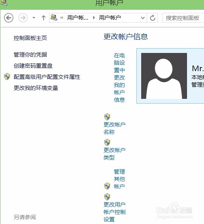Click the 另请参阅 label
The image size is (204, 224).
[25, 217]
